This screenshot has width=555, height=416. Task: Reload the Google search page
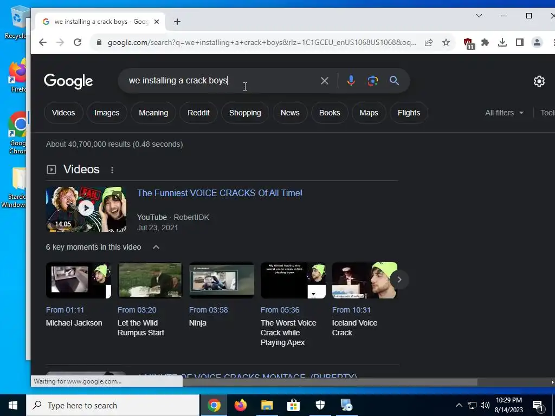coord(78,42)
